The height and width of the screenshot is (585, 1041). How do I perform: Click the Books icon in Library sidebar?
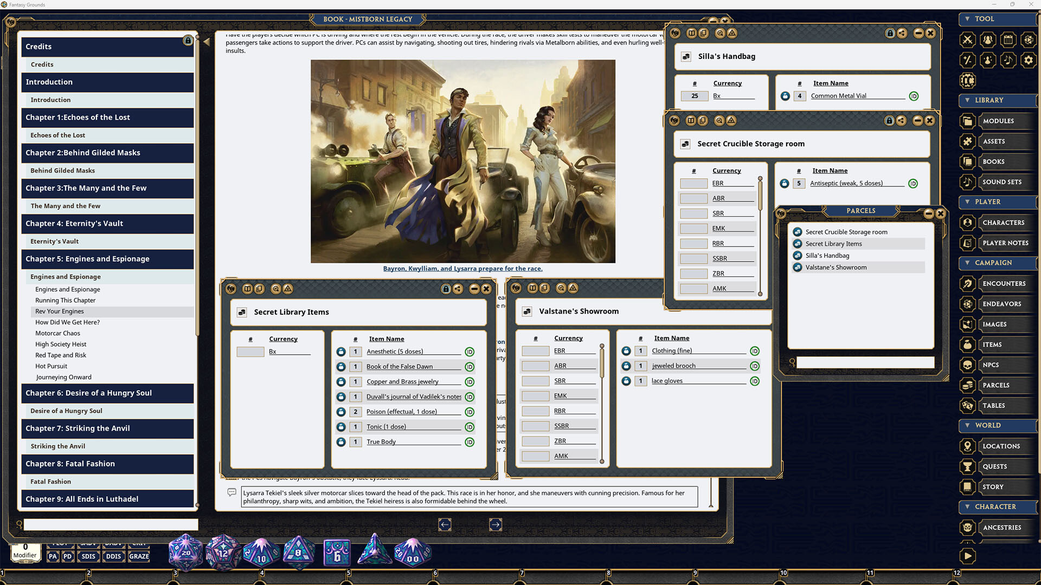(x=967, y=161)
